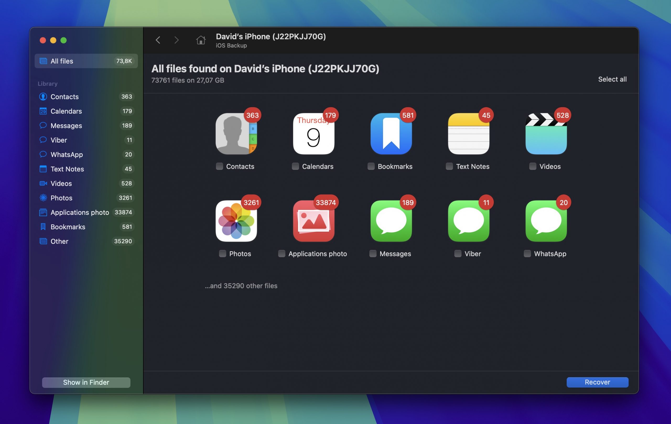The width and height of the screenshot is (671, 424).
Task: Select Videos in the sidebar
Action: click(86, 184)
